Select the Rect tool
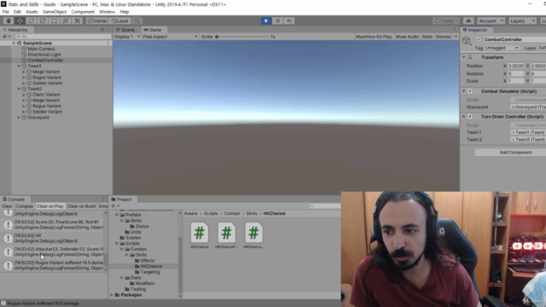The image size is (546, 307). click(55, 20)
